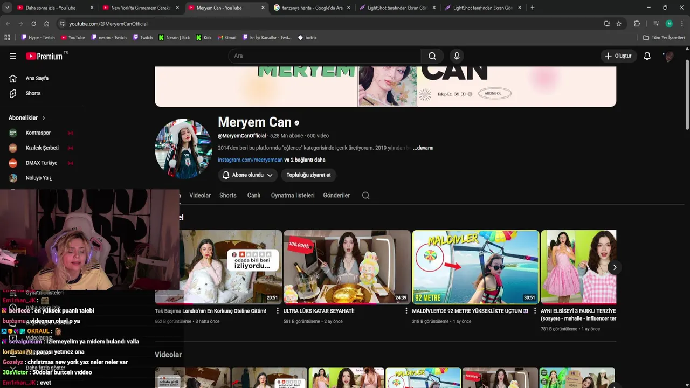Viewport: 690px width, 388px height.
Task: Switch to Videolar tab
Action: pyautogui.click(x=200, y=196)
